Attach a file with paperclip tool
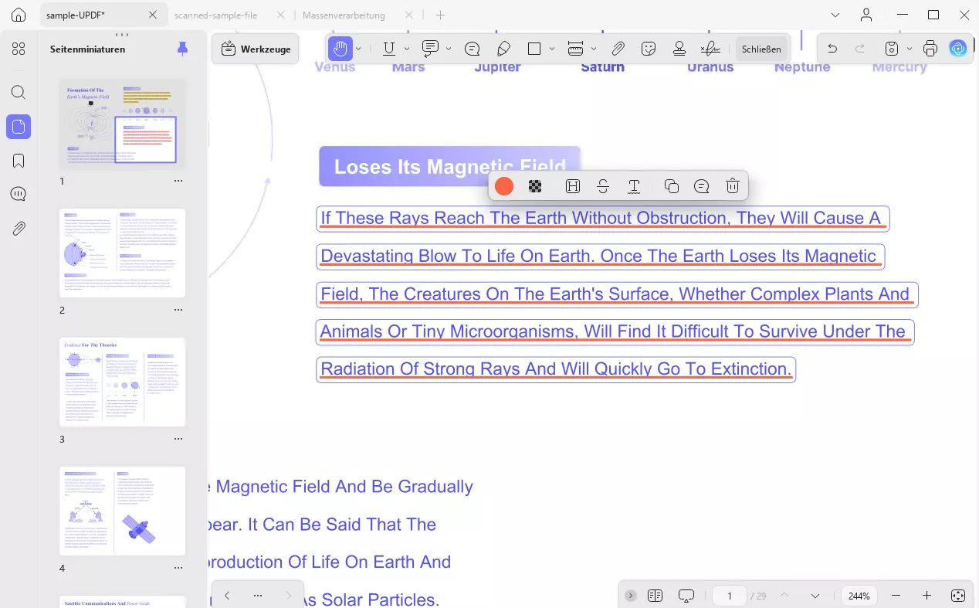This screenshot has height=608, width=979. click(618, 49)
